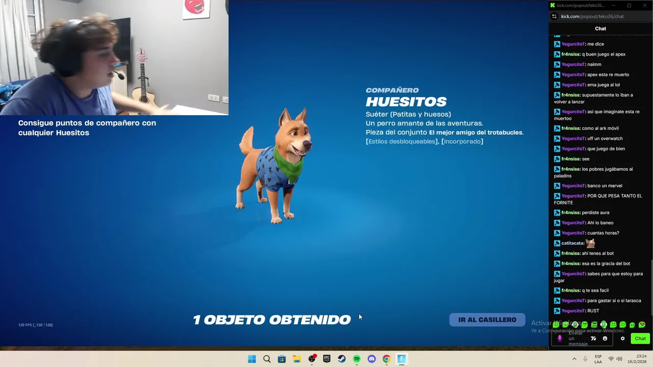Click the Fortnite taskbar icon
The image size is (653, 367).
(x=401, y=359)
